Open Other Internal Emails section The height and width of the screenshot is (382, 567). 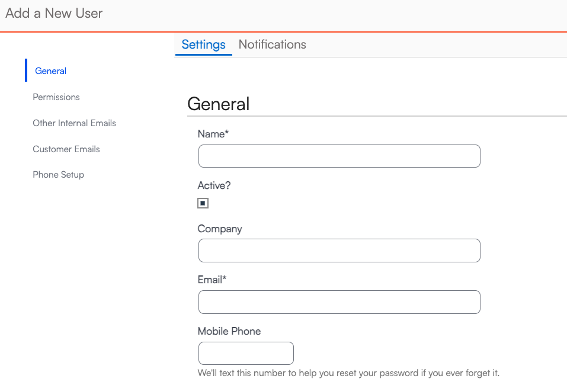(x=74, y=123)
